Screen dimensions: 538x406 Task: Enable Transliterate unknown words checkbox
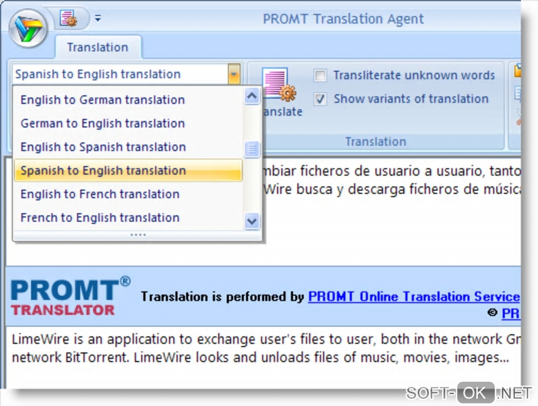(x=321, y=75)
